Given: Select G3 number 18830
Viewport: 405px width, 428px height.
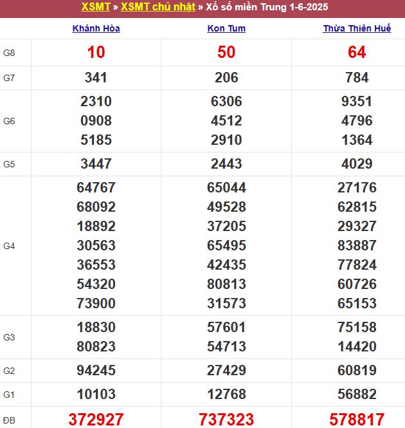Looking at the screenshot, I should pos(96,328).
